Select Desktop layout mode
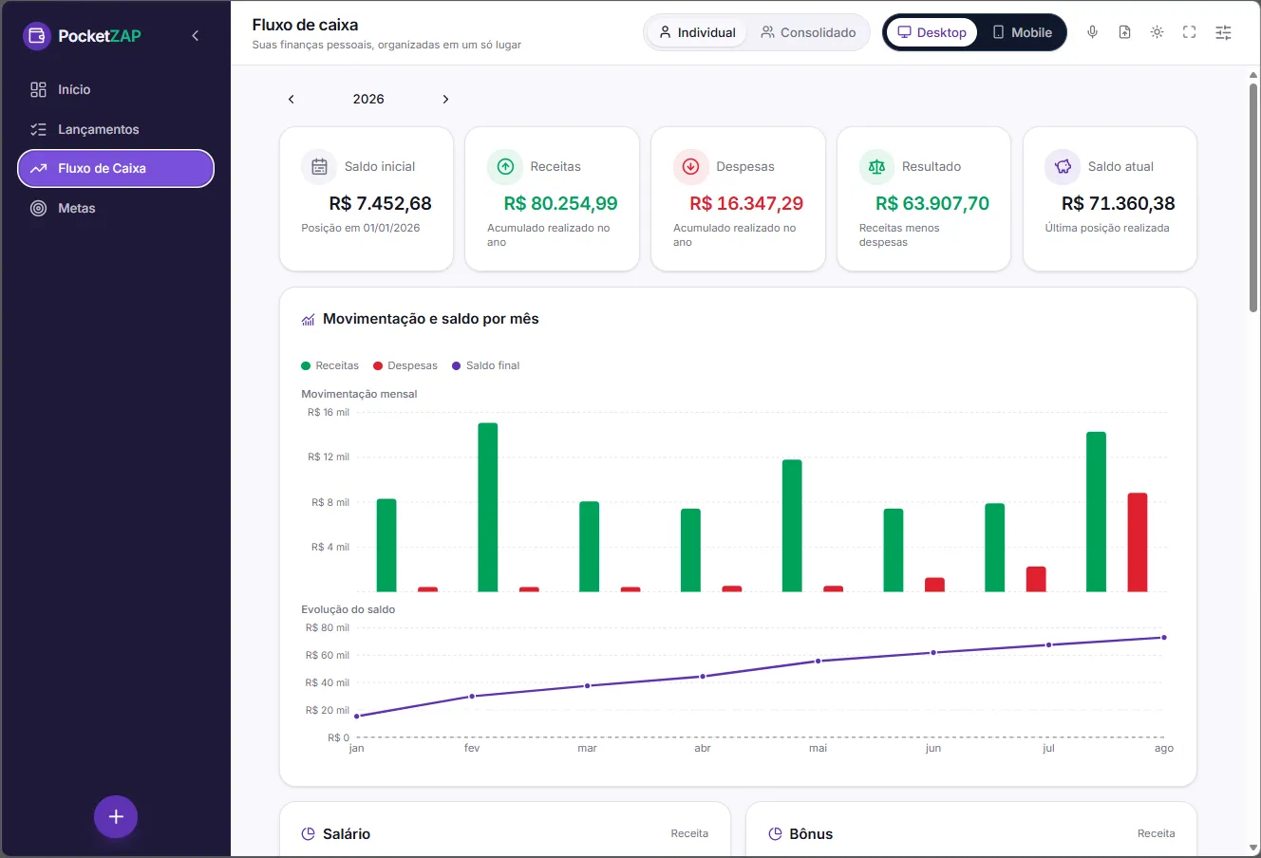 click(932, 32)
